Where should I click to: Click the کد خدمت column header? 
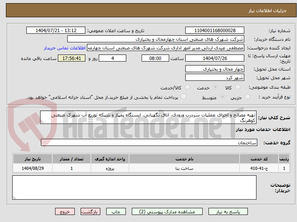click(x=259, y=159)
